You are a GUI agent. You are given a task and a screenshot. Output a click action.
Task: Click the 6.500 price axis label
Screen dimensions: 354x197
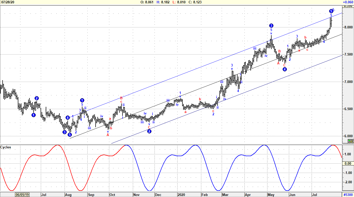pos(349,109)
